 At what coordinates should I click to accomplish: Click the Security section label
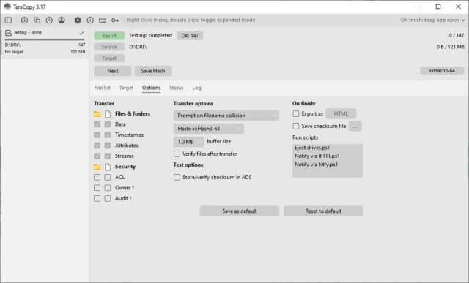coord(125,167)
